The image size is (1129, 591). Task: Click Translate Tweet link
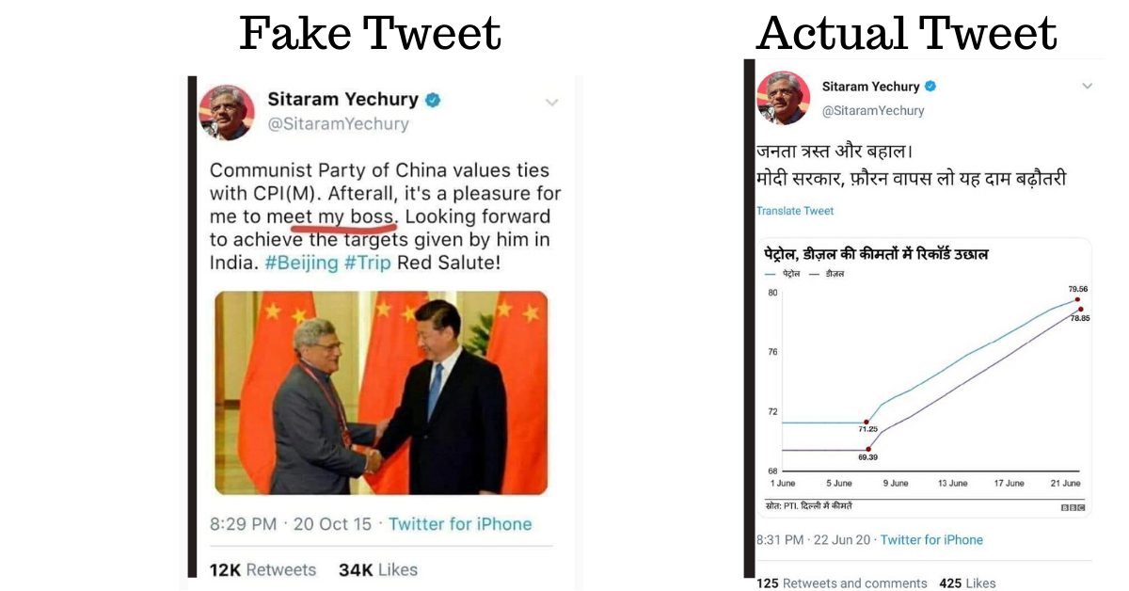795,211
